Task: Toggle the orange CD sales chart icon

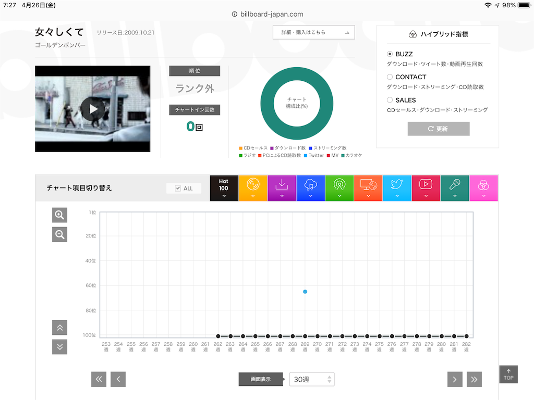Action: coord(253,188)
